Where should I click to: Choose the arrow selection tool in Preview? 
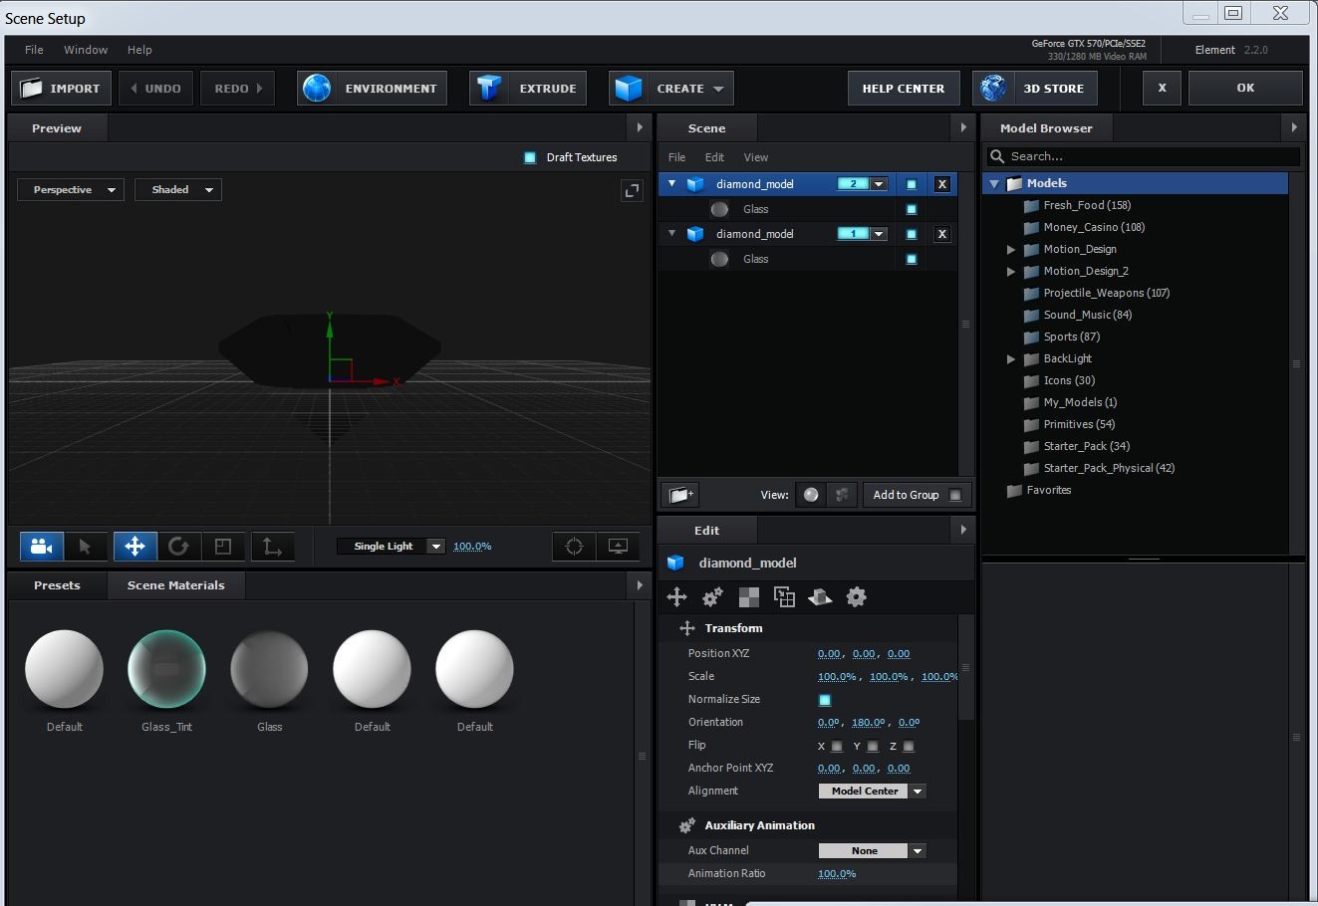click(x=85, y=546)
